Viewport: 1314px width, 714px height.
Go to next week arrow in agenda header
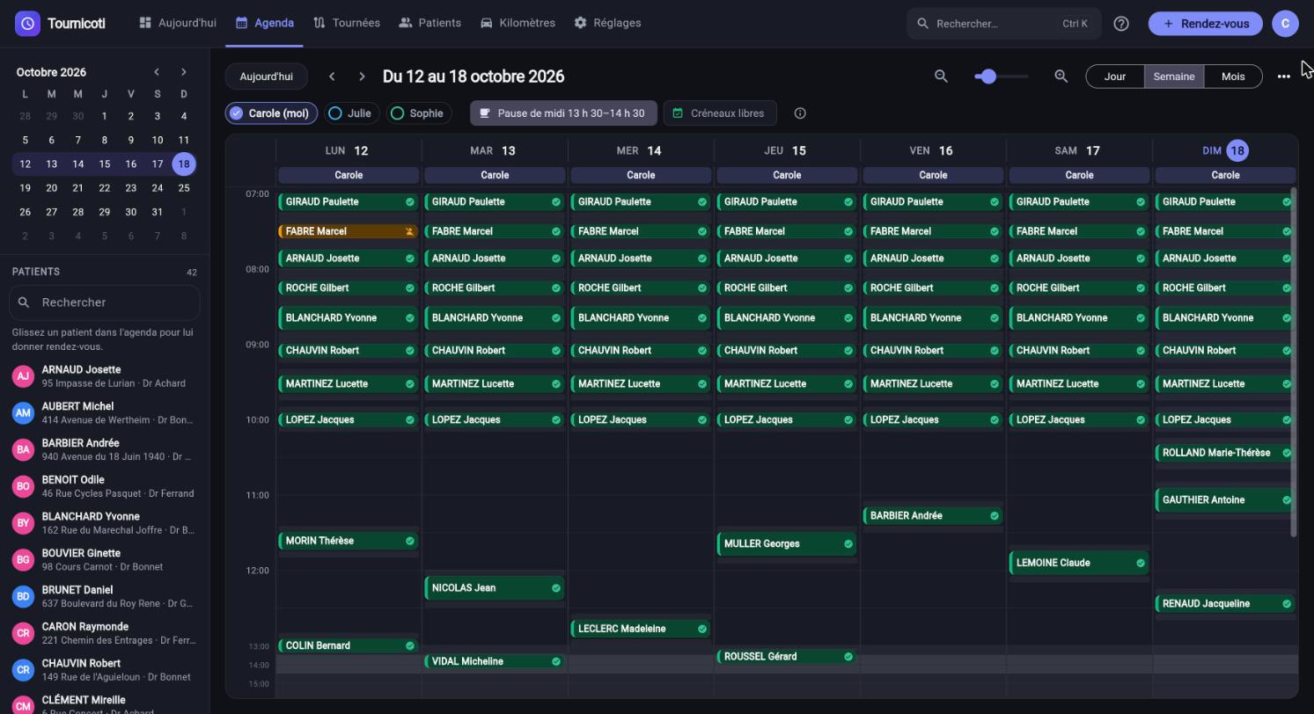pyautogui.click(x=362, y=76)
